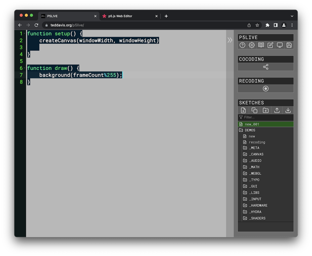The width and height of the screenshot is (312, 256).
Task: Go back in browser history
Action: click(x=20, y=25)
